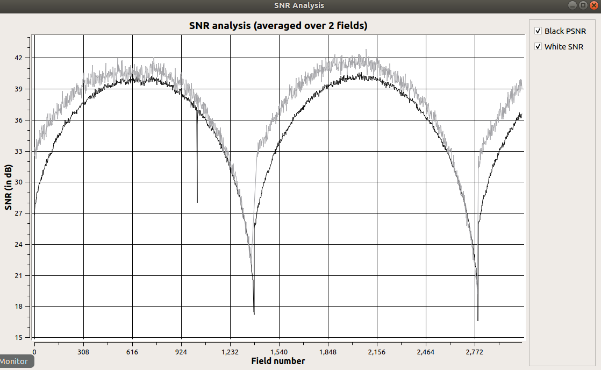This screenshot has width=601, height=370.
Task: Maximize the SNR Analysis window
Action: tap(583, 5)
